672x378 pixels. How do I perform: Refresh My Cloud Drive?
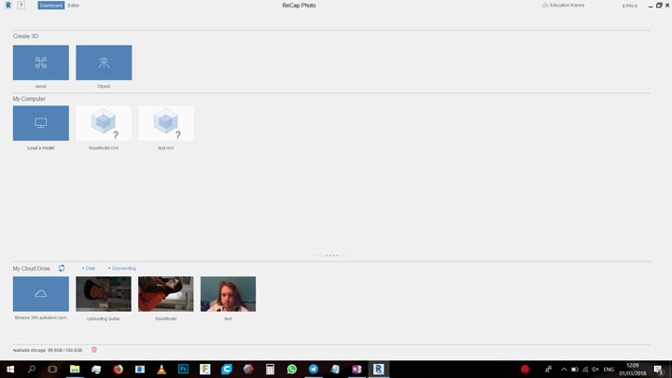point(62,268)
